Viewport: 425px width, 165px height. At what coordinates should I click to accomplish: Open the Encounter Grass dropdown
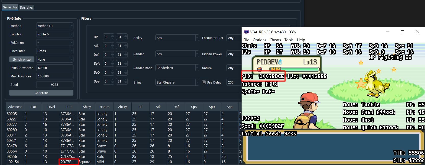(55, 51)
